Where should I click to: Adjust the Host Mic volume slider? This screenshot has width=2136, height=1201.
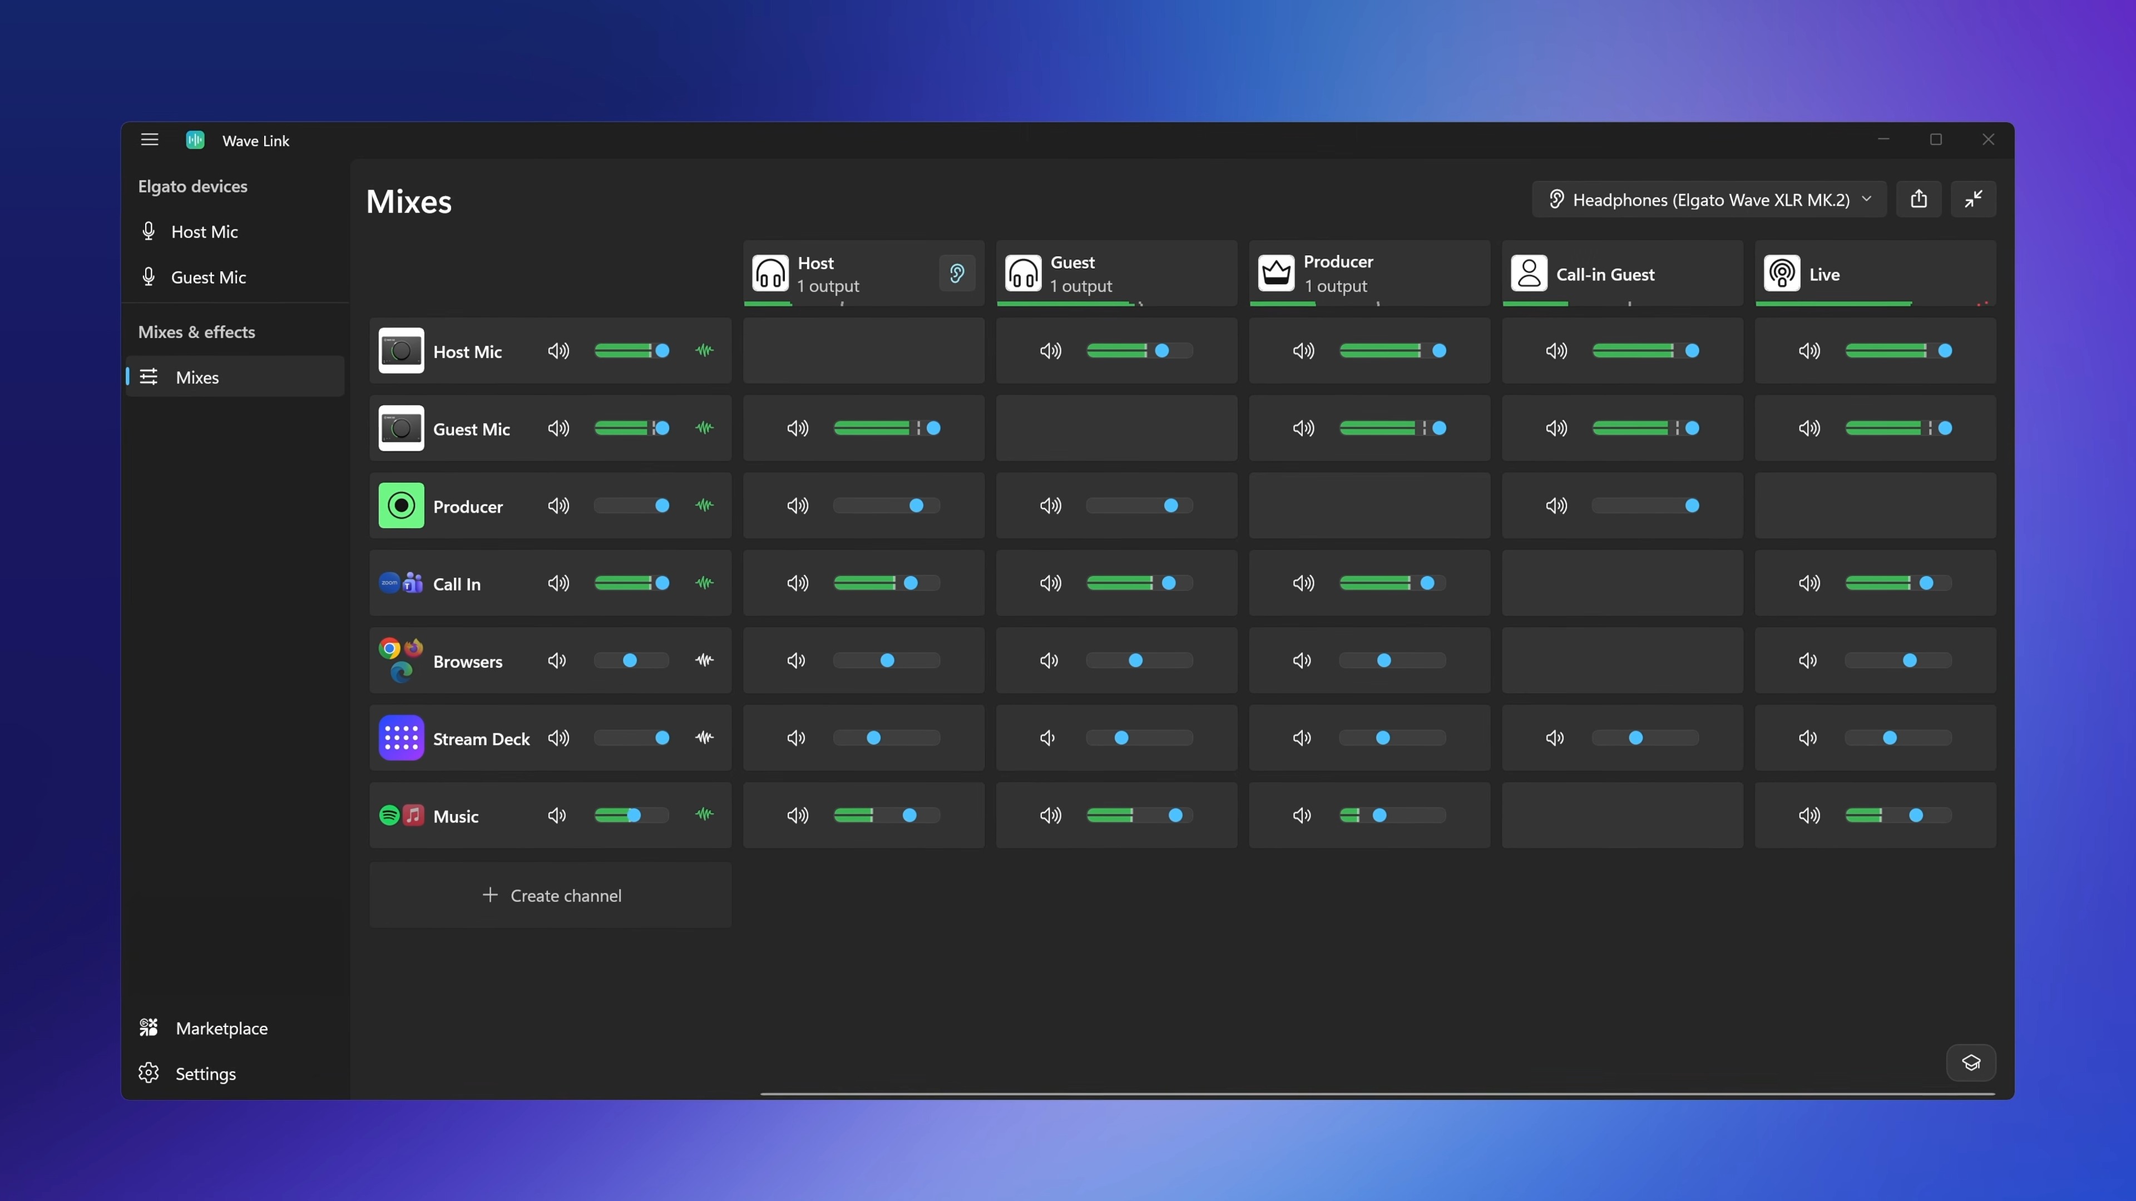632,351
